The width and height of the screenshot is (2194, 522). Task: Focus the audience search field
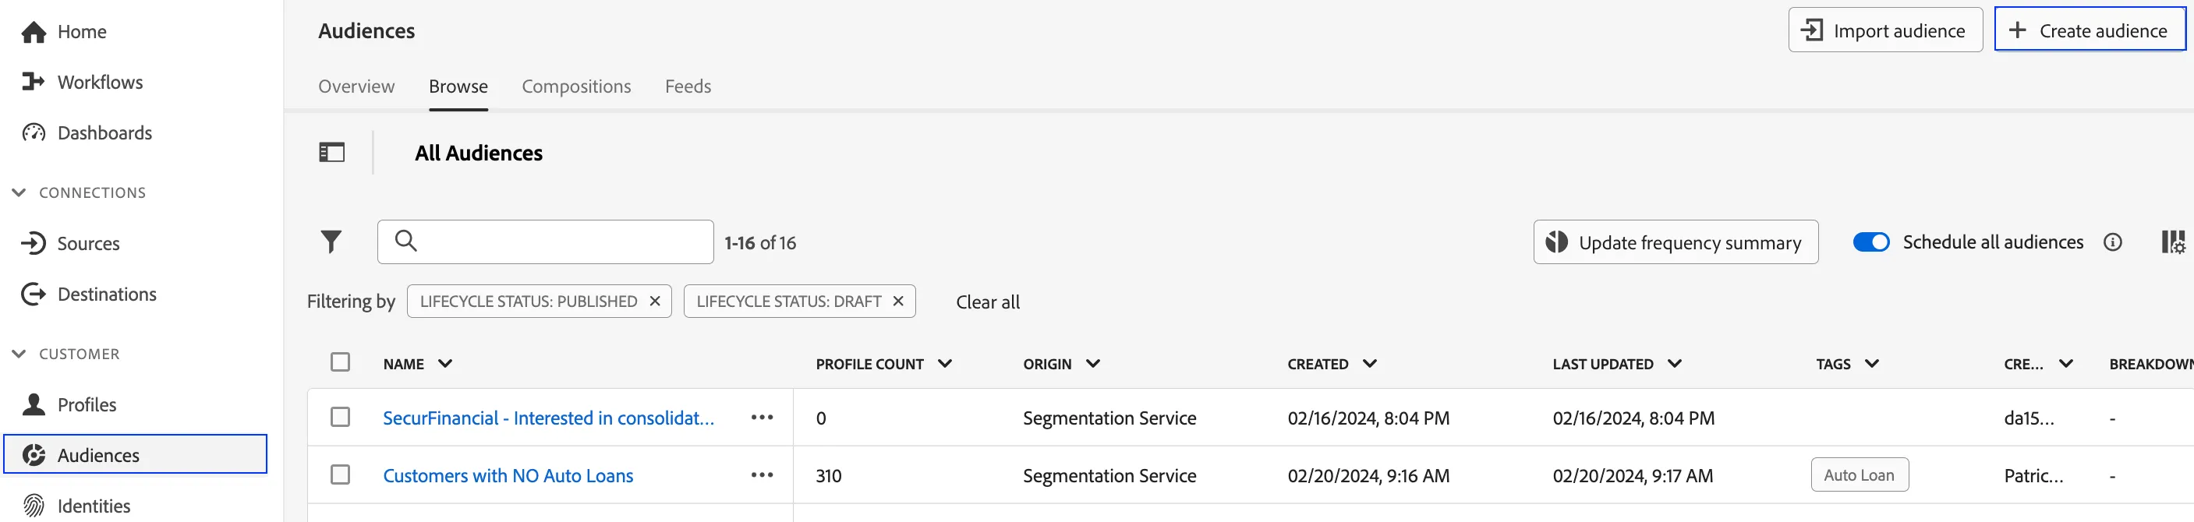point(545,242)
